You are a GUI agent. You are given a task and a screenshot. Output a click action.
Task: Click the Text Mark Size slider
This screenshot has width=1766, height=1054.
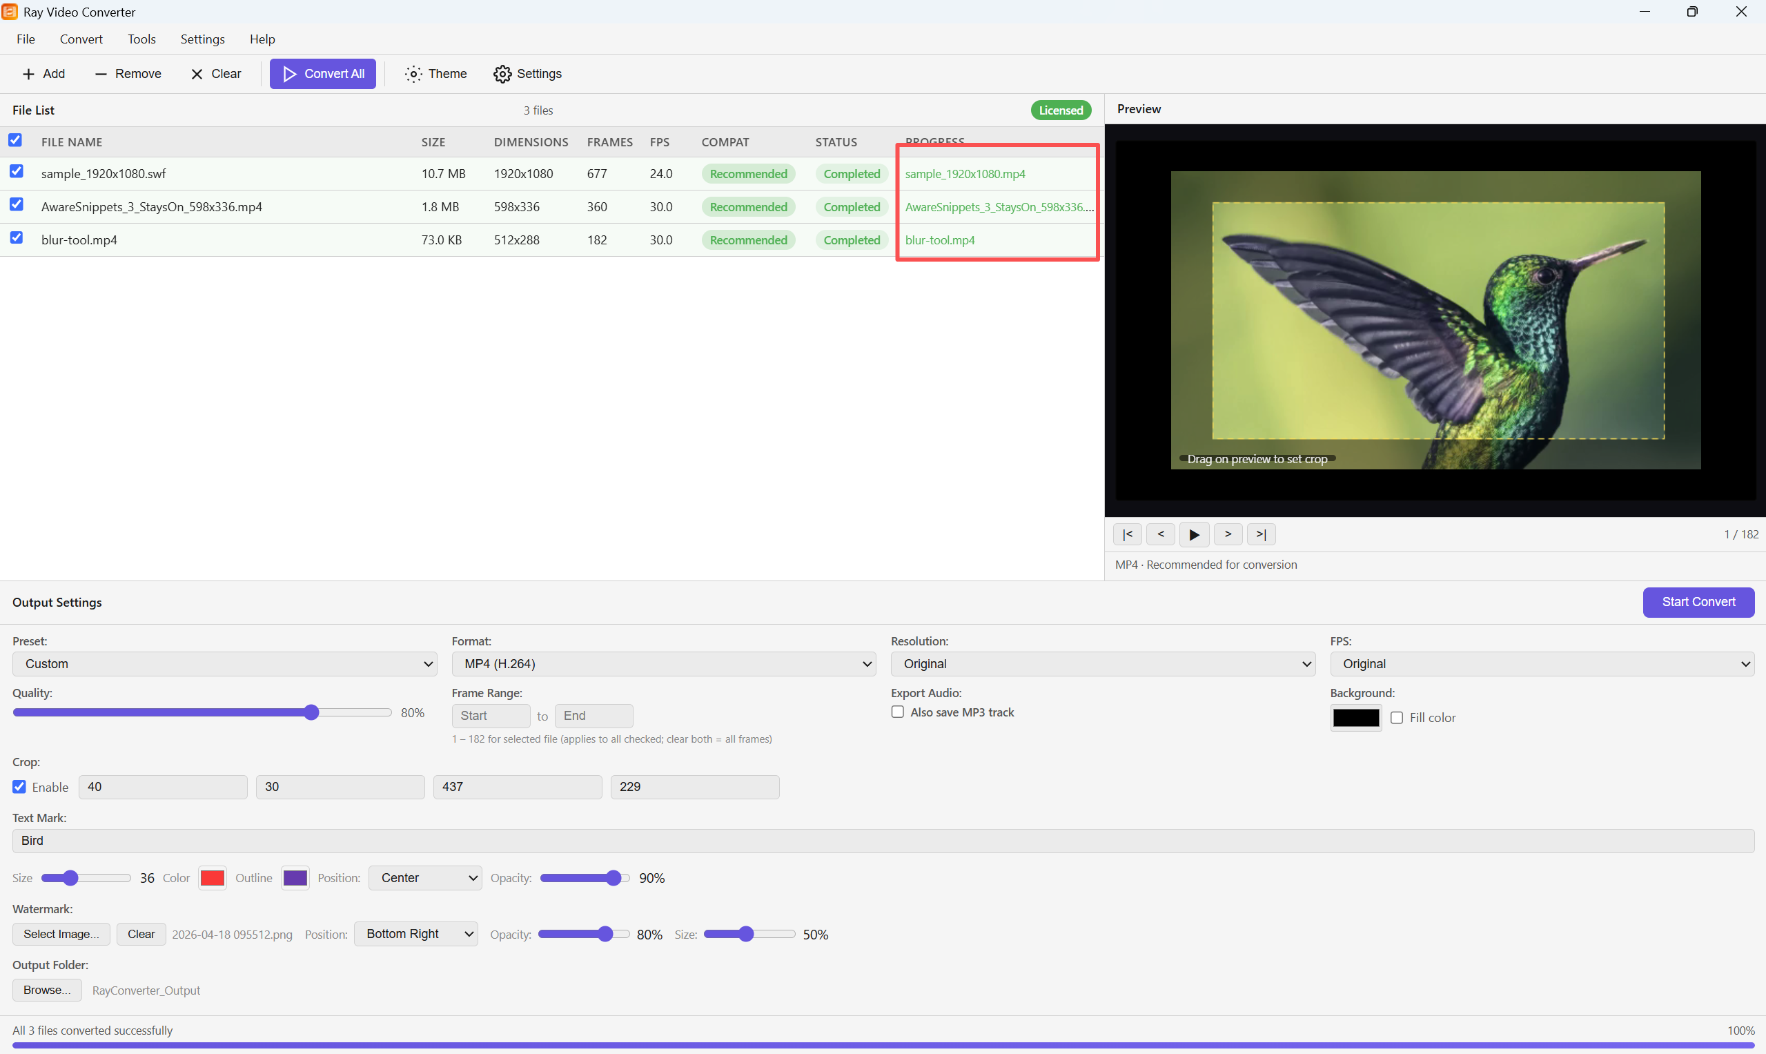pos(86,878)
